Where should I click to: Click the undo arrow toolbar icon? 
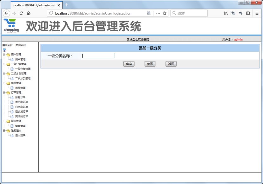pos(241,13)
